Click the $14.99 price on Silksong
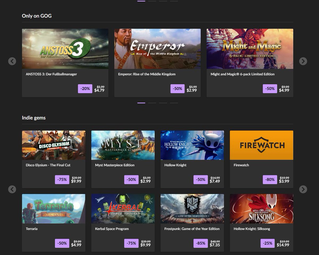The height and width of the screenshot is (255, 319). coord(283,245)
